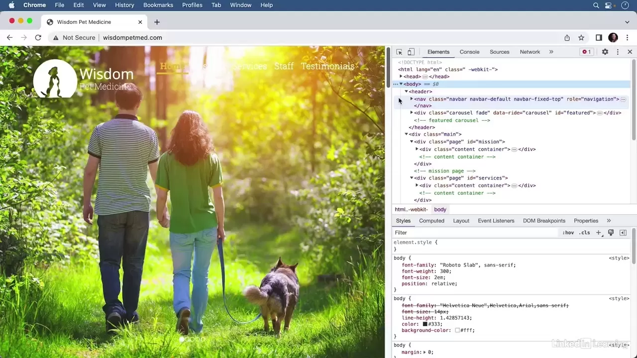Collapse the div class main node
The height and width of the screenshot is (358, 637).
point(406,134)
